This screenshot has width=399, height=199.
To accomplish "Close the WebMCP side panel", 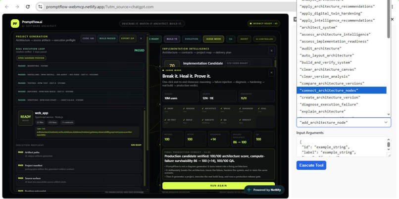I will 392,19.
